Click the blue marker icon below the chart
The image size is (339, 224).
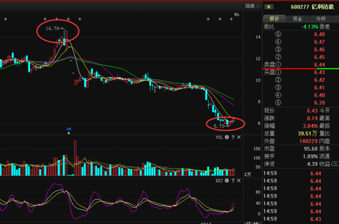click(x=69, y=129)
